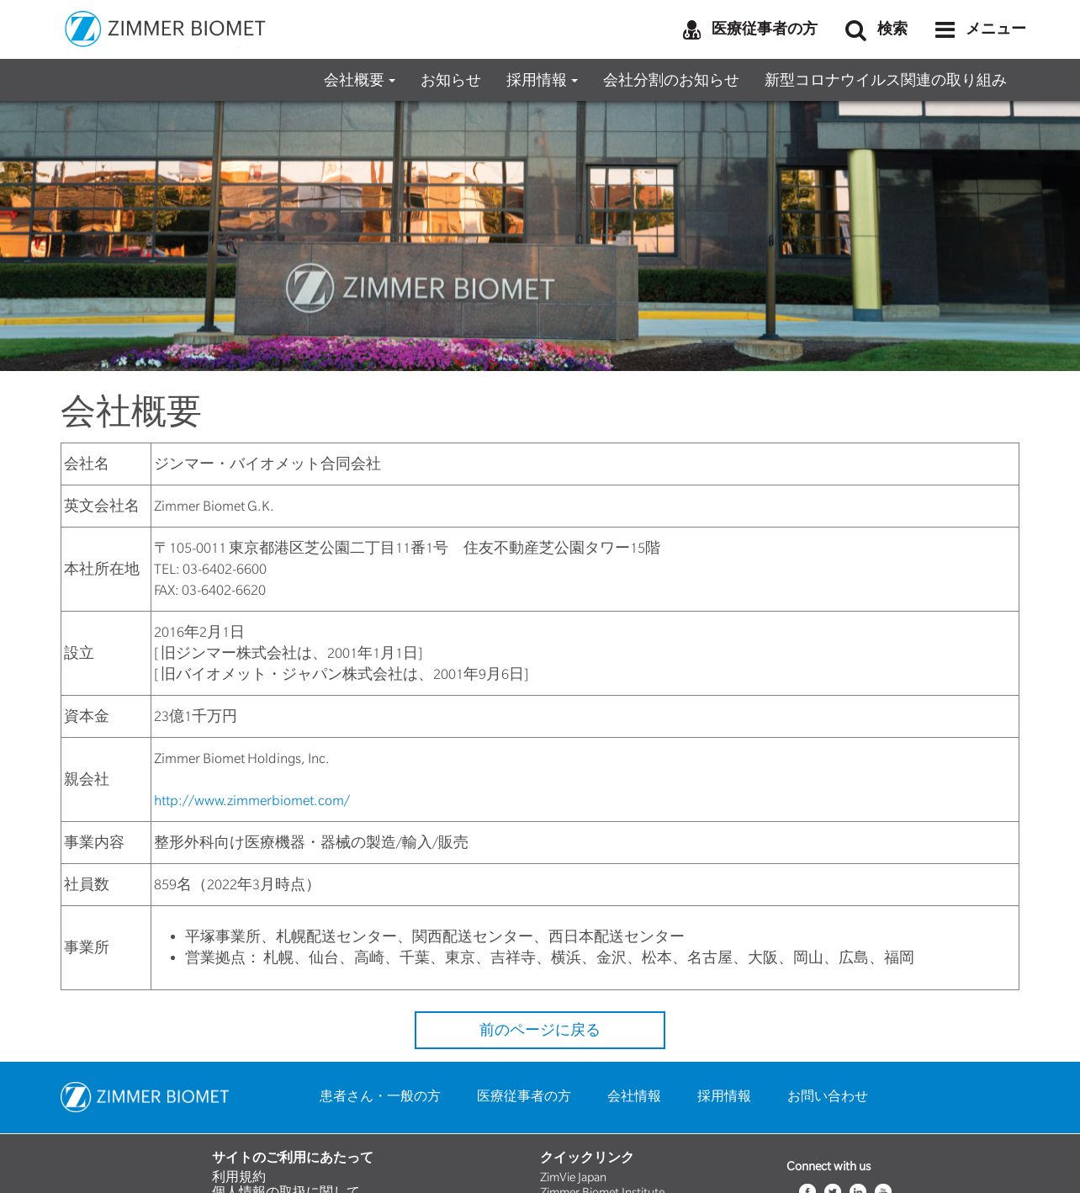This screenshot has width=1080, height=1193.
Task: Click the 〒105-0011 address line
Action: pos(407,548)
